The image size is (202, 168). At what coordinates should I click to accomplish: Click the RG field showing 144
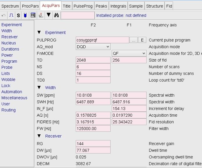tap(93, 144)
